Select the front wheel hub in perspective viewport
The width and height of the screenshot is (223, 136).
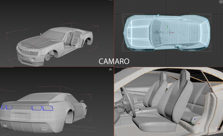click(48, 57)
